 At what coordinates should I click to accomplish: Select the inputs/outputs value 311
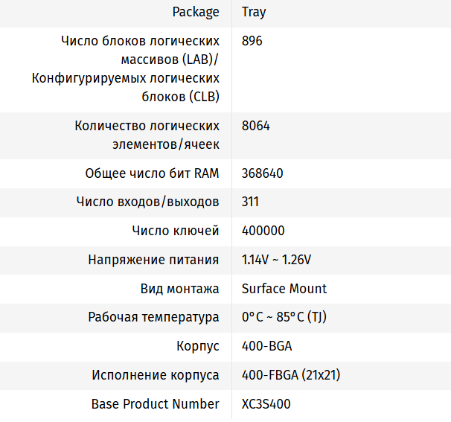[251, 202]
